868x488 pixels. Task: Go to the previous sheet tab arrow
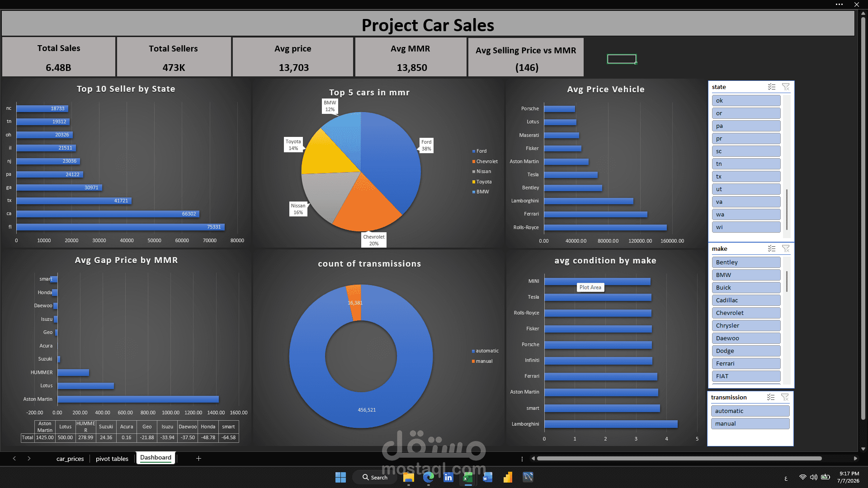point(14,458)
